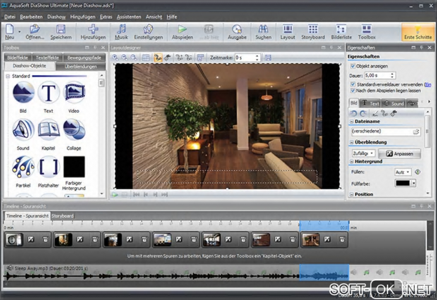Switch to the Texteffekte tab

[x=47, y=57]
